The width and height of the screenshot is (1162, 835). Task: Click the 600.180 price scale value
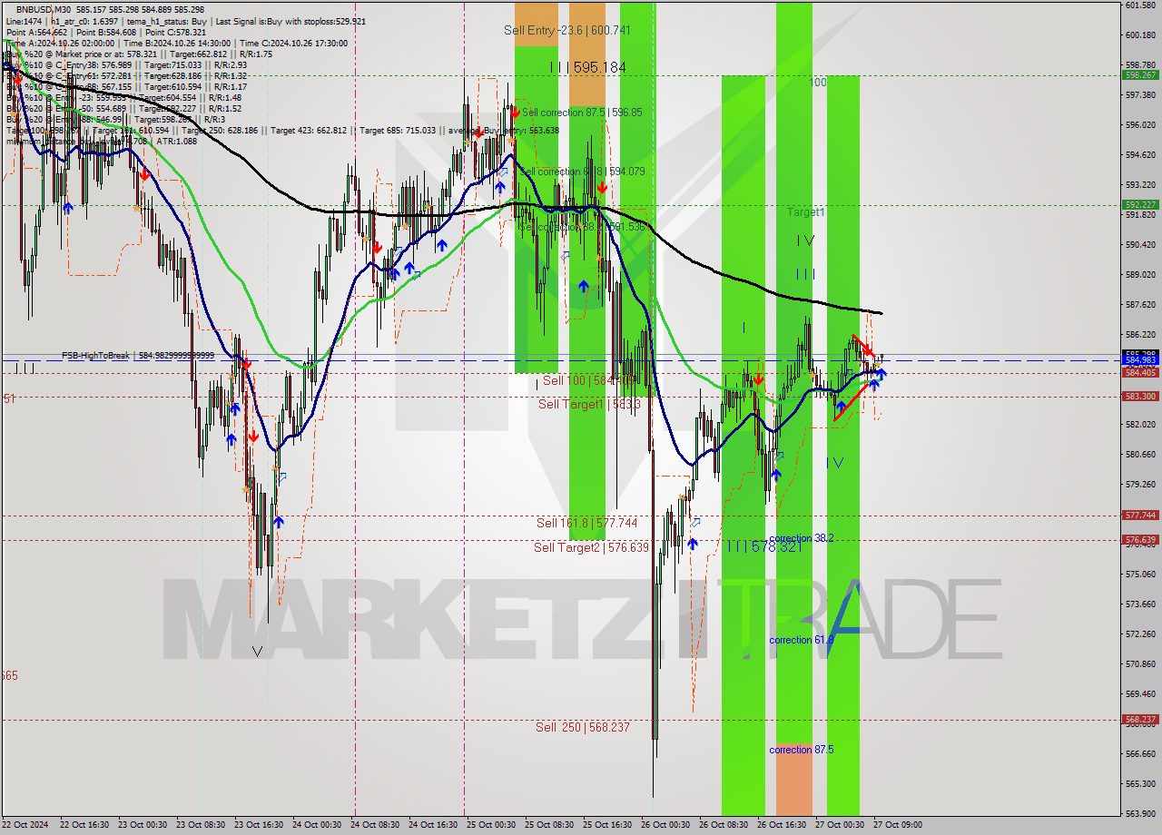tap(1139, 34)
